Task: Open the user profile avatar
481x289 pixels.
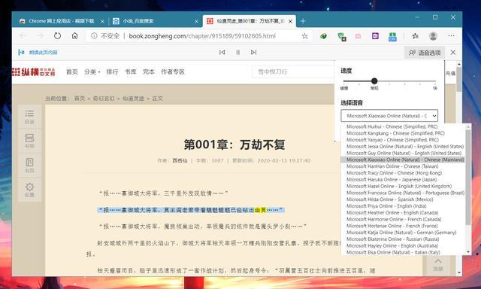Action: coord(433,36)
